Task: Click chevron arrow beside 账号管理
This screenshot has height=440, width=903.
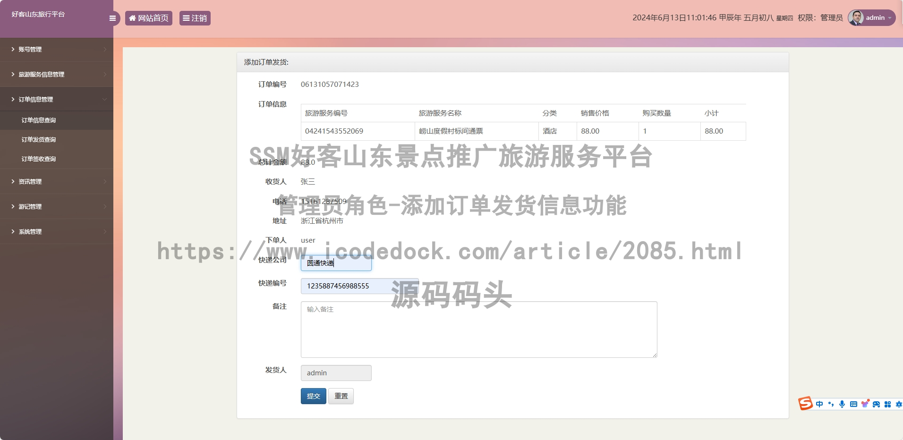Action: 105,49
